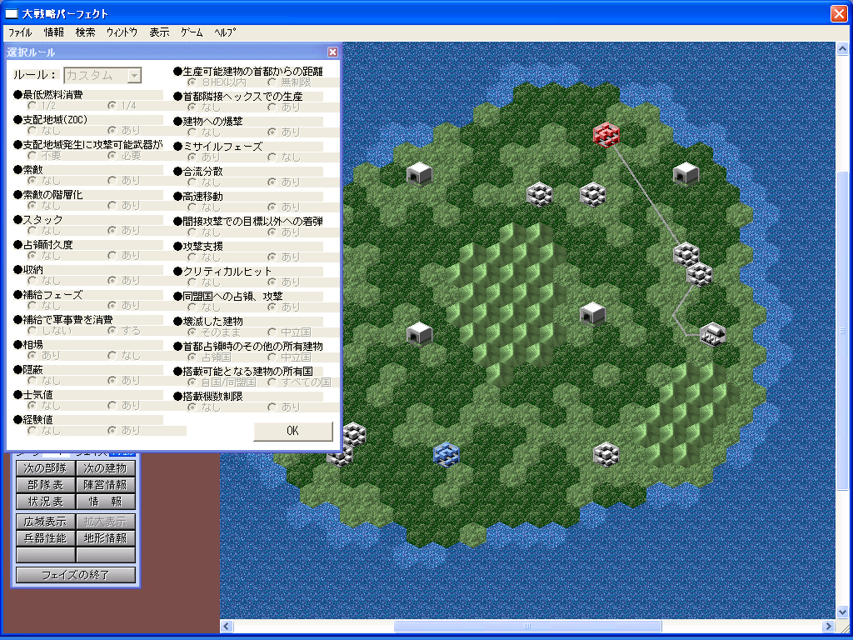Click the horizontal scrollbar thumb below the map
The height and width of the screenshot is (640, 853).
pyautogui.click(x=527, y=627)
